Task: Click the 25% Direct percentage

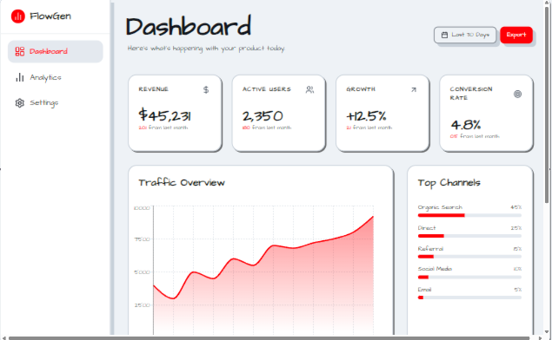Action: (516, 228)
